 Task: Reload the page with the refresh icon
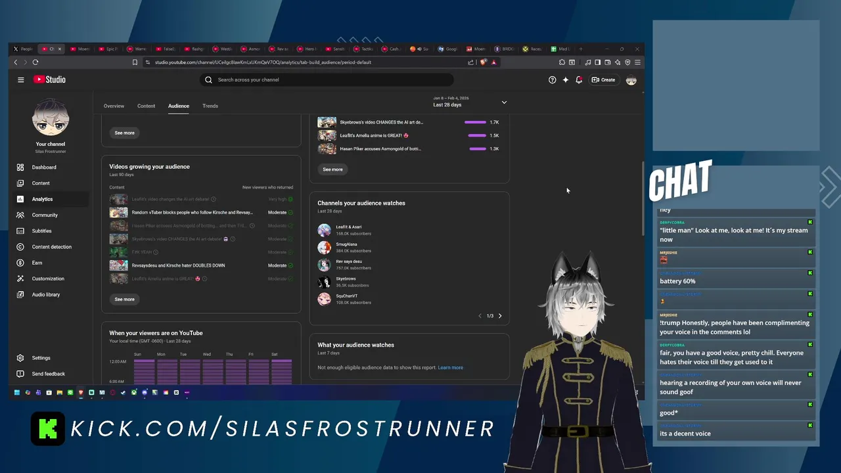tap(35, 62)
